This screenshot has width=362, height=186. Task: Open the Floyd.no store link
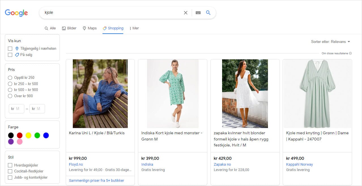tap(76, 164)
